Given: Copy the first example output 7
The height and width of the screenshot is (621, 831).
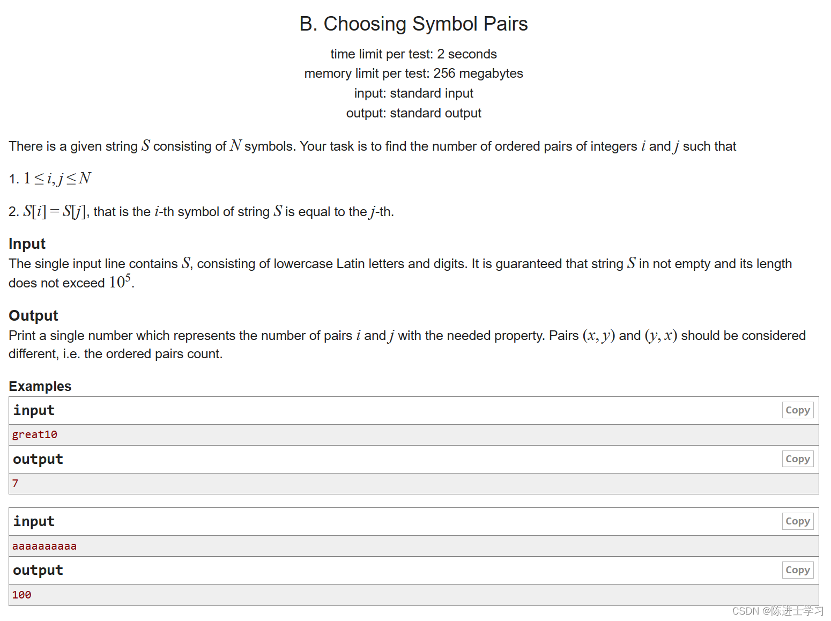Looking at the screenshot, I should point(797,459).
